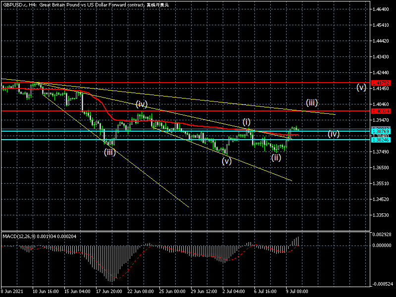Click the (iii) label below the 17 Jun low
396x297 pixels.
point(109,152)
